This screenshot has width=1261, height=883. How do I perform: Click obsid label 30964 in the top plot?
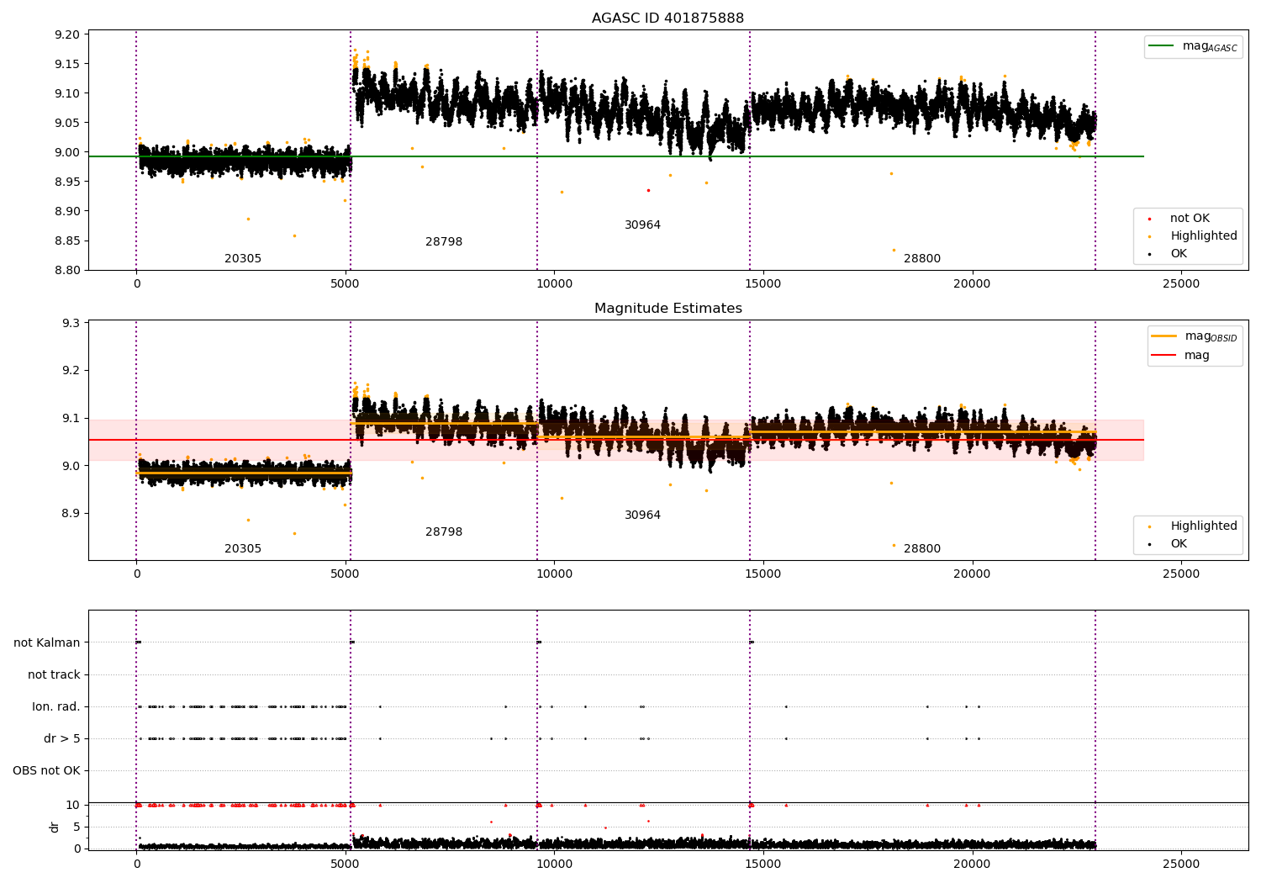click(642, 225)
